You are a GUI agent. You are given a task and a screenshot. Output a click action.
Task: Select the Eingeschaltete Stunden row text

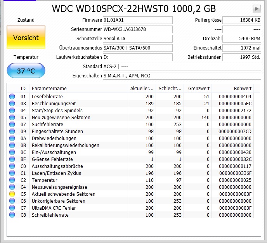[57, 131]
